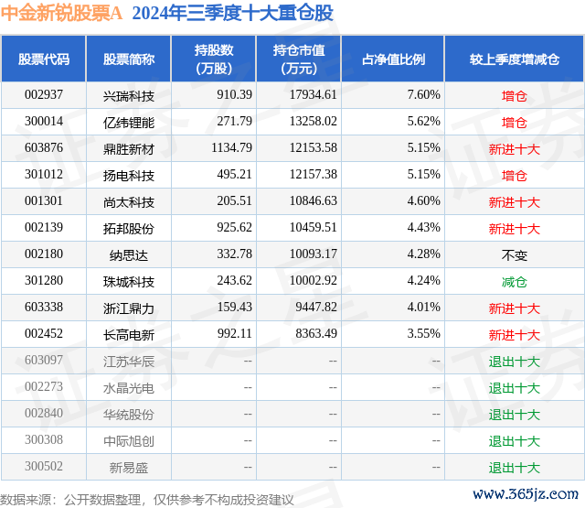This screenshot has width=585, height=508.
Task: Select stock name 扬电科技
Action: (129, 176)
